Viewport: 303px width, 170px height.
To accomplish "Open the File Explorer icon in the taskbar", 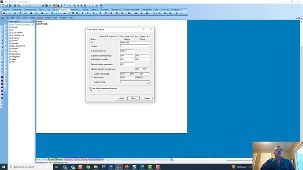I will coord(96,167).
